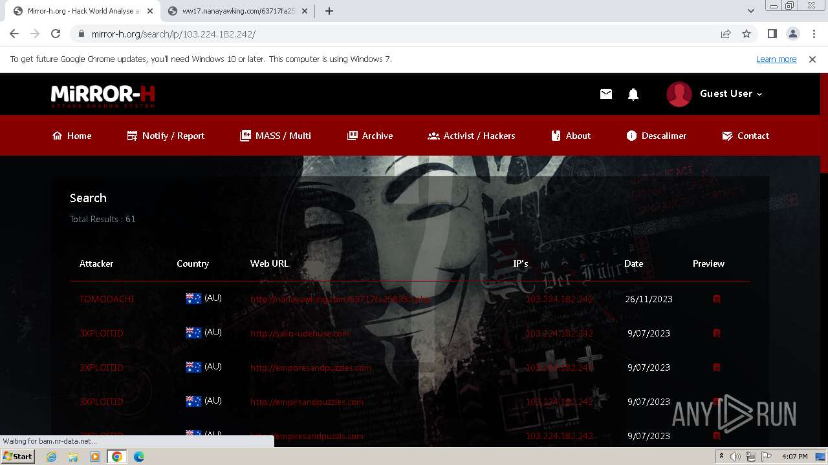Open the MASS / Multi menu
Screen dimensions: 828x465
pos(276,136)
